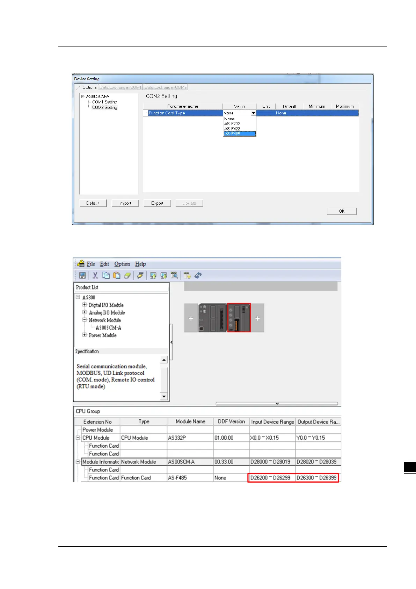Open the Function Card Type value dropdown
Screen dimensions: 416x589
click(x=254, y=113)
